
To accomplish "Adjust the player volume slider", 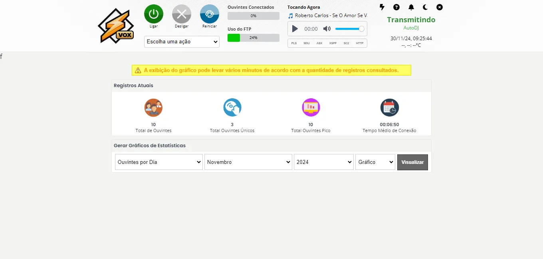I will 349,29.
